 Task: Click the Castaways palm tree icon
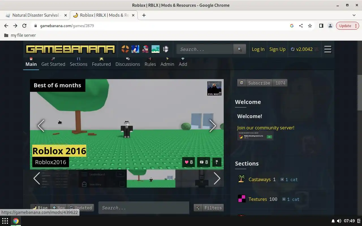tap(242, 179)
